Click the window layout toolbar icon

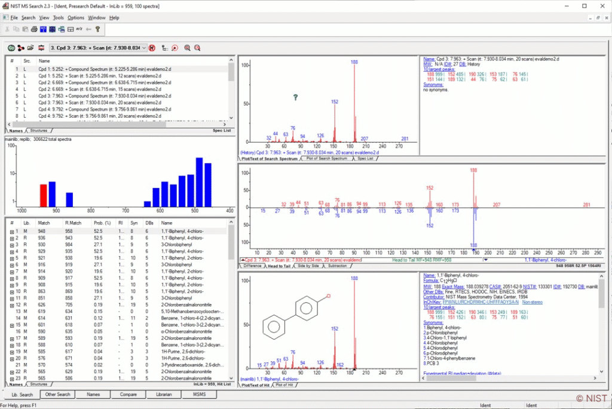71,29
